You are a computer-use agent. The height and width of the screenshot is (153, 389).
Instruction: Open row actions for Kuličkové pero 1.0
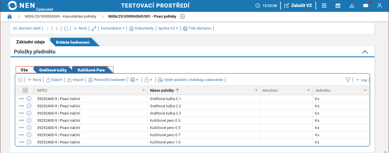(x=21, y=142)
